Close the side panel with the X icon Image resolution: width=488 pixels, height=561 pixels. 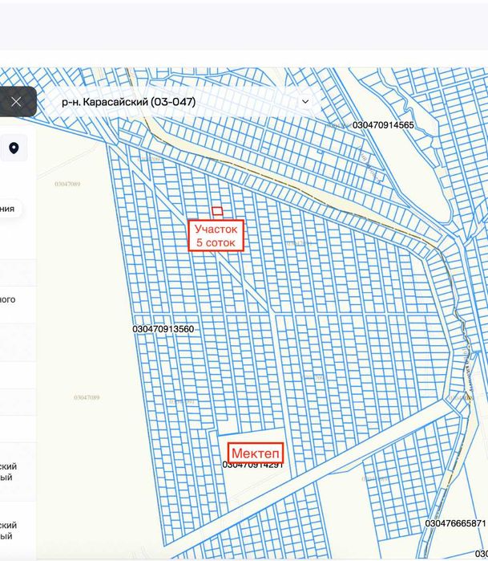click(x=16, y=102)
